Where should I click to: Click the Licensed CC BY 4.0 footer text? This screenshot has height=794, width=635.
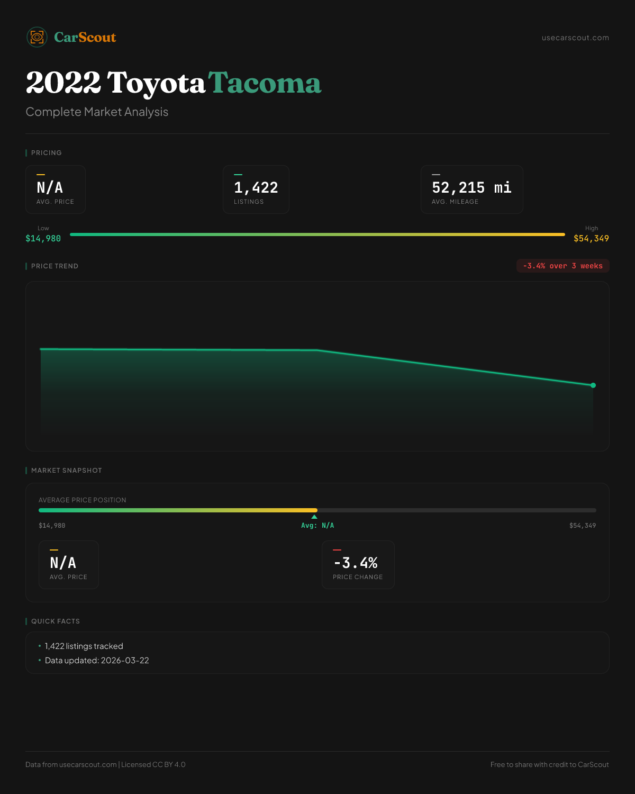153,764
